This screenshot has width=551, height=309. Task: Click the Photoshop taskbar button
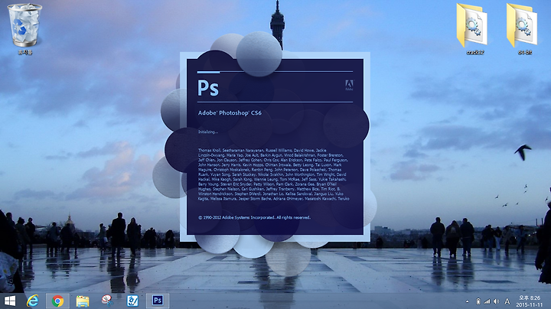(158, 301)
